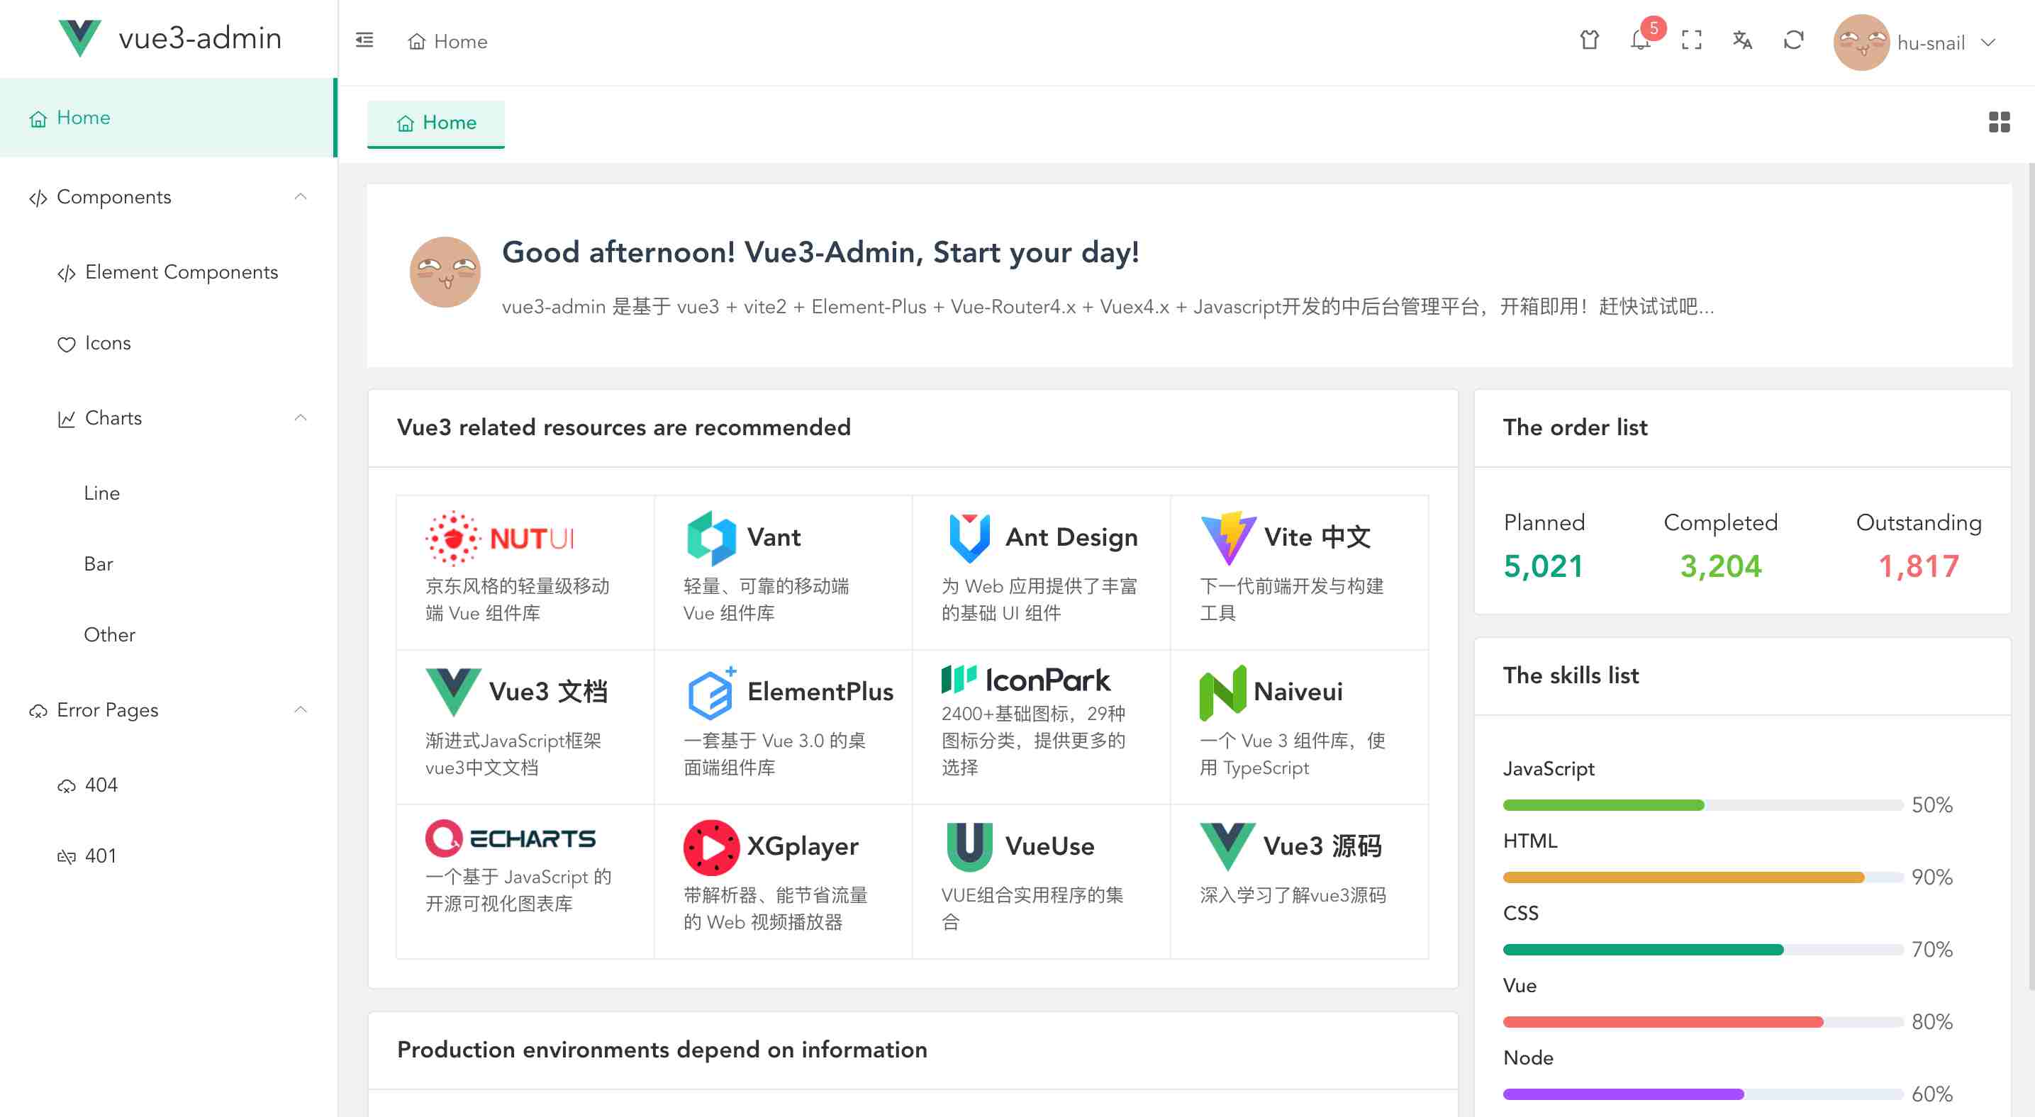Open the language translate icon

click(1742, 40)
